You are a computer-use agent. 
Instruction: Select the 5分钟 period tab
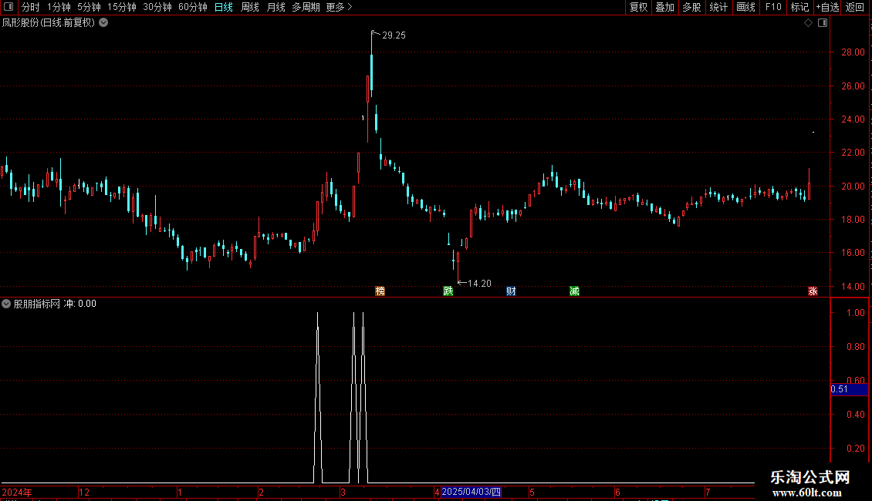(89, 7)
